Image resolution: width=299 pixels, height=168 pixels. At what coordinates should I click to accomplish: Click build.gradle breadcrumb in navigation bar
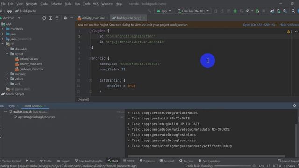point(26,11)
